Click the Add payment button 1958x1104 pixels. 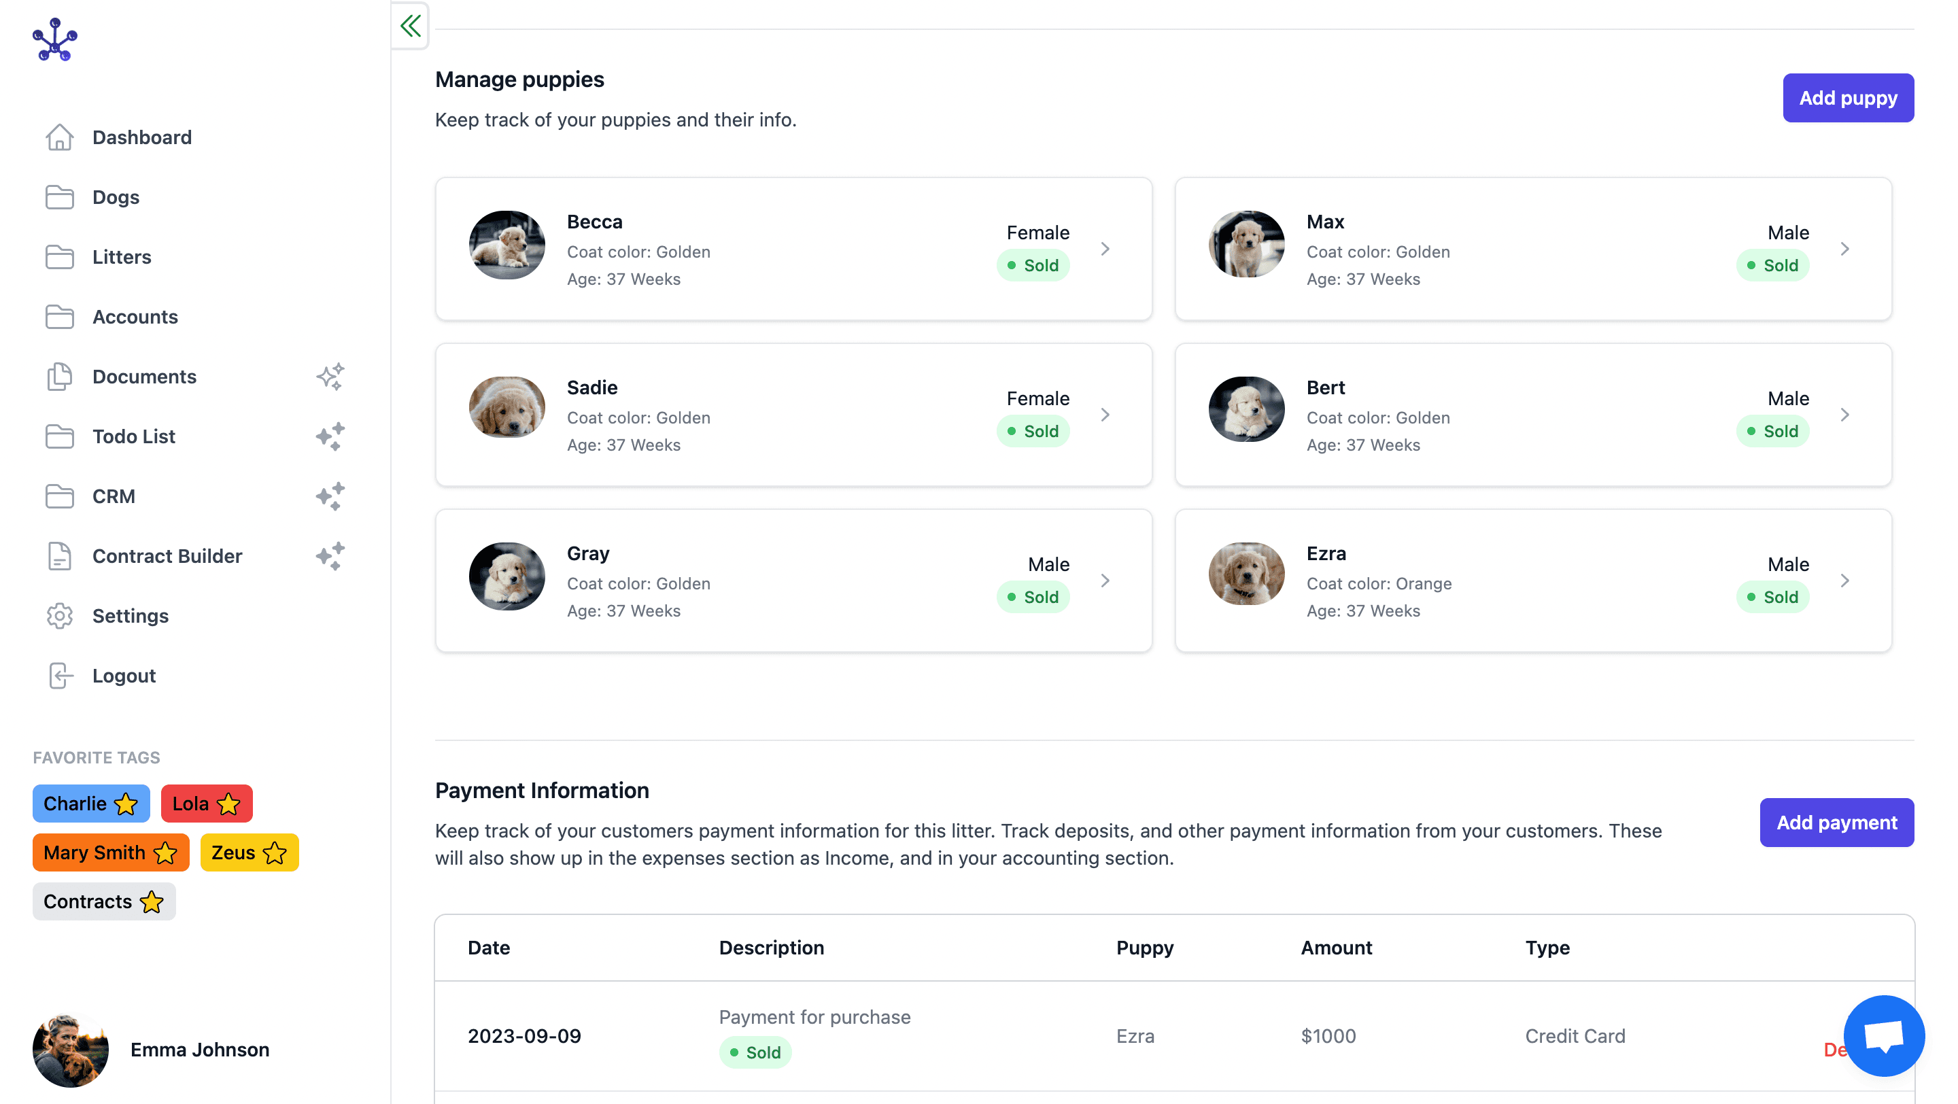pos(1836,822)
